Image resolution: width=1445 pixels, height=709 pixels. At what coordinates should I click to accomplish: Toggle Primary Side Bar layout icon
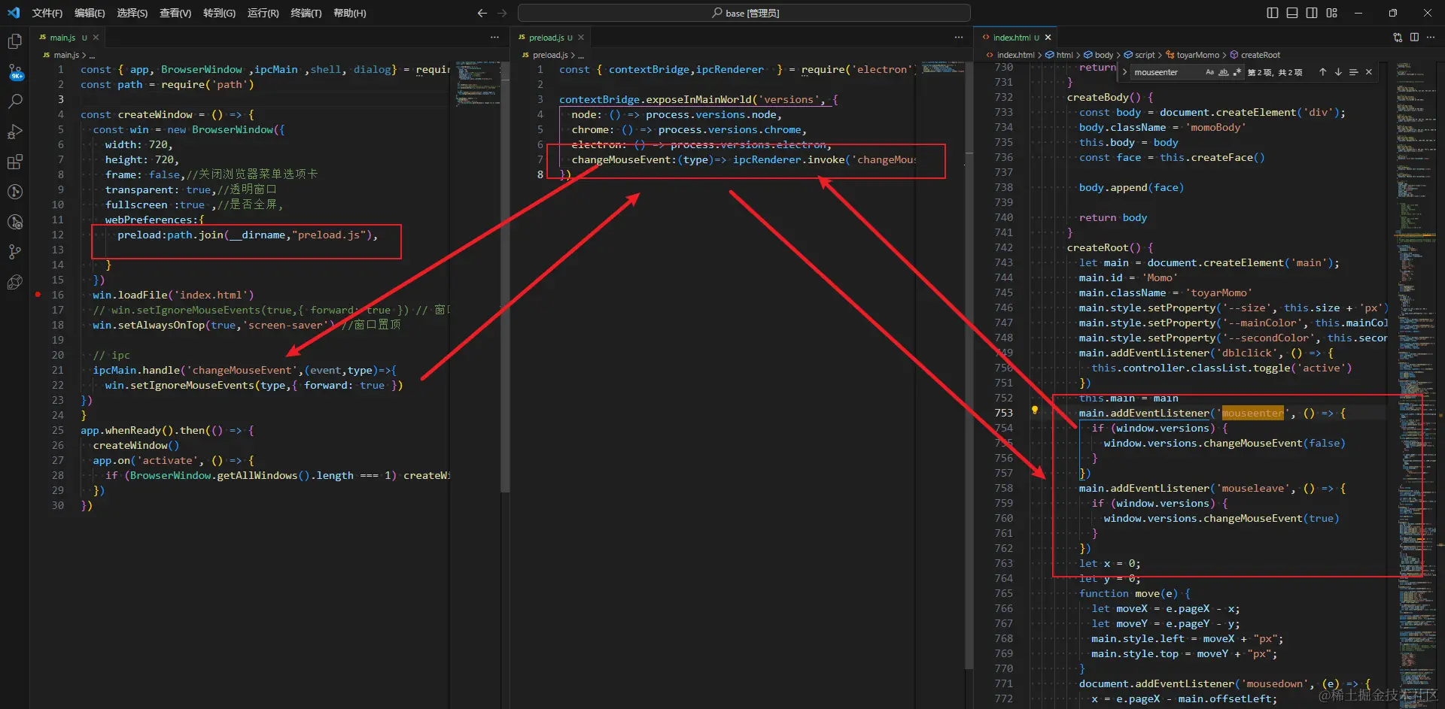click(1273, 13)
